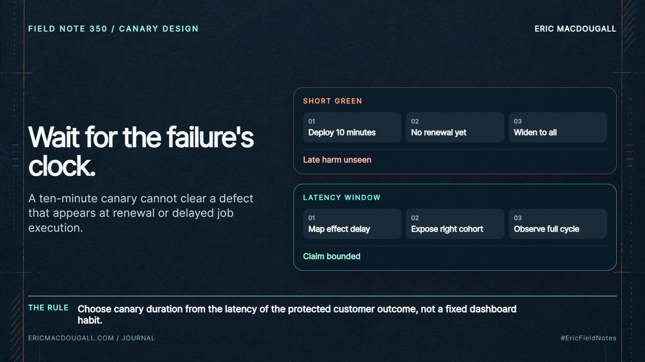Image resolution: width=645 pixels, height=362 pixels.
Task: Select the 'Map effect delay' card
Action: point(352,224)
